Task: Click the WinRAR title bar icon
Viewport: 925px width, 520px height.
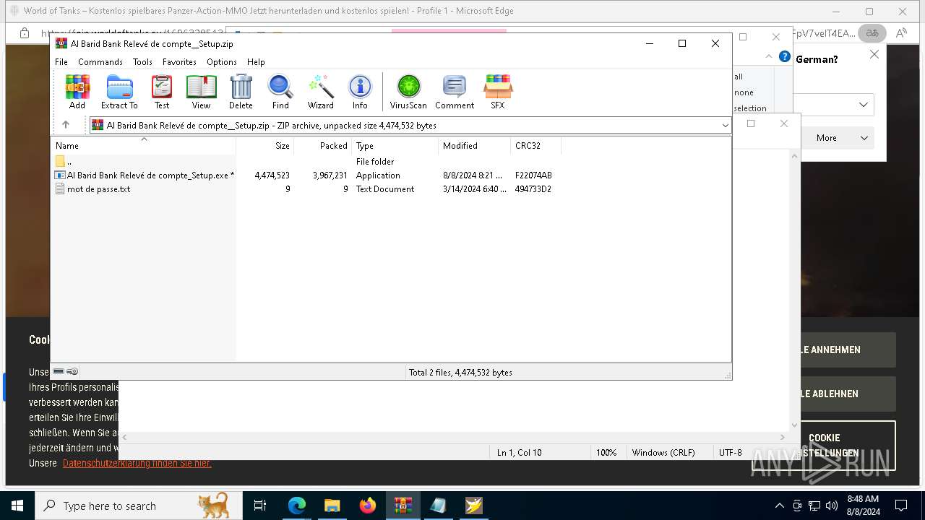Action: pos(61,43)
